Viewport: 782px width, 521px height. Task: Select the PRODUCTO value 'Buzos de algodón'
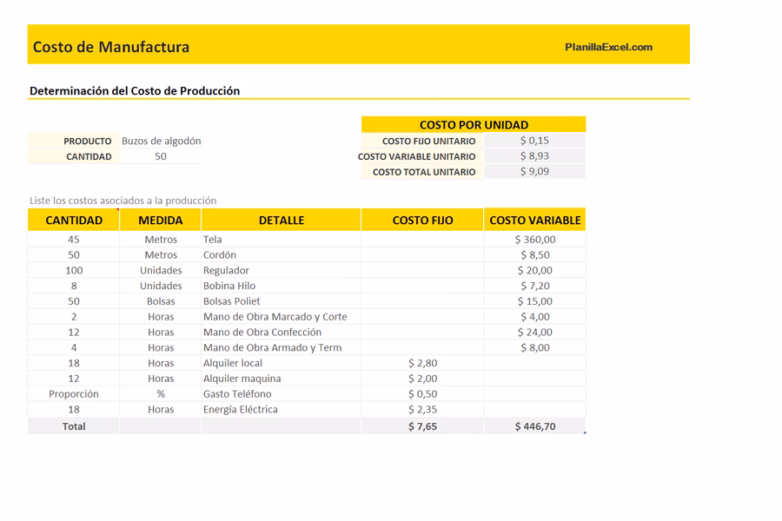161,141
